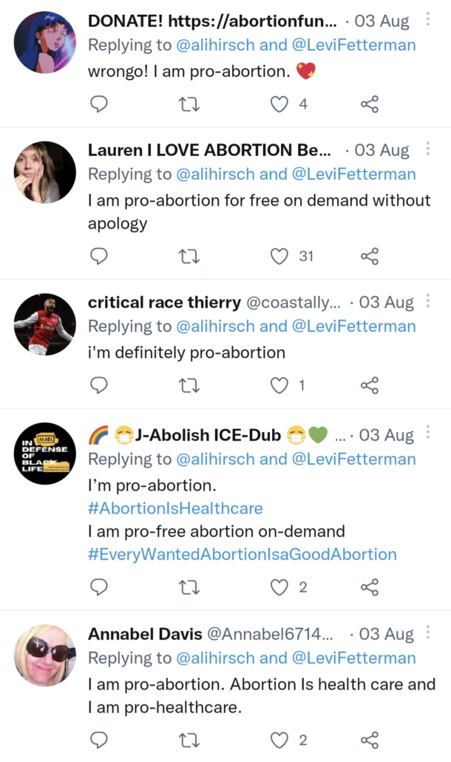Retweet the "wrongo!" tweet by DONATE!
The height and width of the screenshot is (762, 451).
point(189,104)
